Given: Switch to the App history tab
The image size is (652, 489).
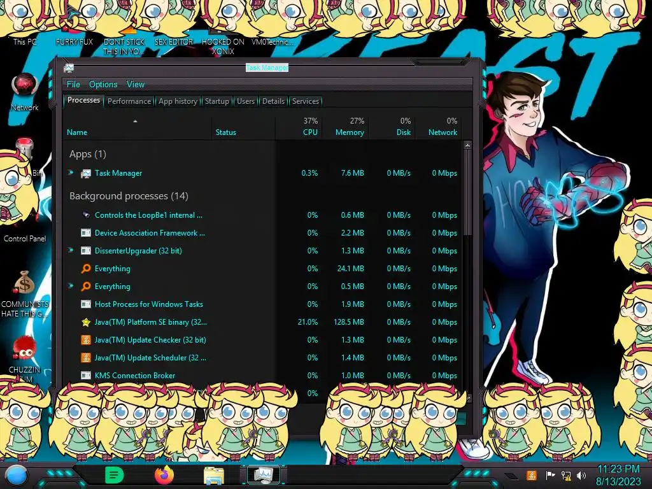Looking at the screenshot, I should [178, 101].
